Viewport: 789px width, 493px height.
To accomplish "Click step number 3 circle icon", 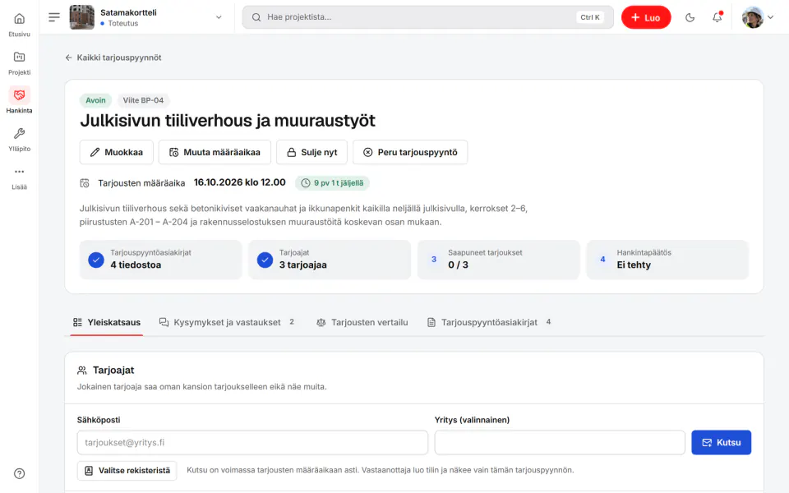I will coord(434,260).
